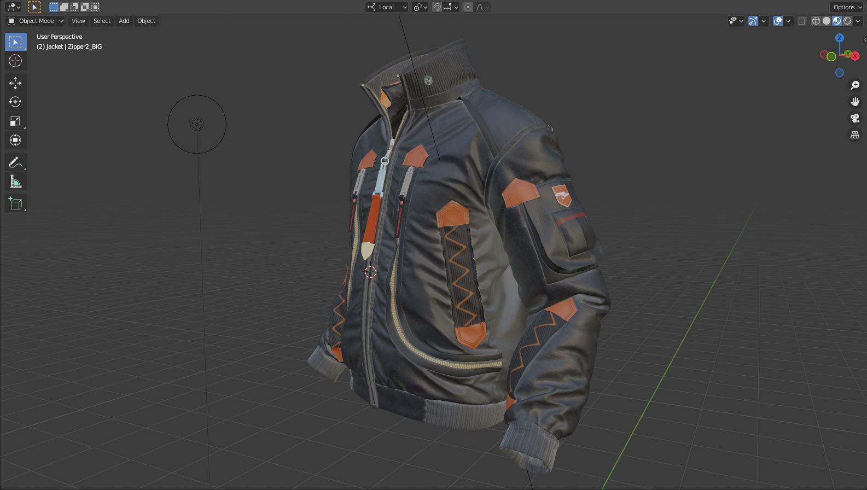The width and height of the screenshot is (867, 490).
Task: Click the red X axis gizmo handle
Action: pyautogui.click(x=855, y=56)
